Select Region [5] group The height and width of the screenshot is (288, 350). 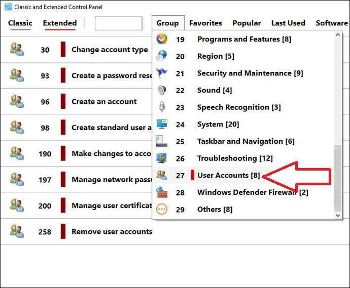[x=216, y=56]
